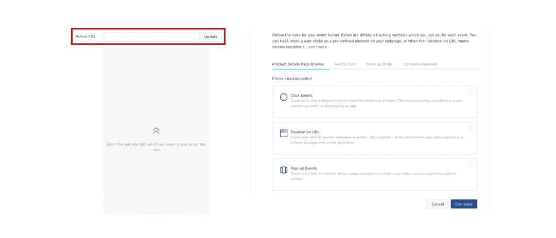556x238 pixels.
Task: Switch to the Add to Cart tab
Action: [x=345, y=64]
